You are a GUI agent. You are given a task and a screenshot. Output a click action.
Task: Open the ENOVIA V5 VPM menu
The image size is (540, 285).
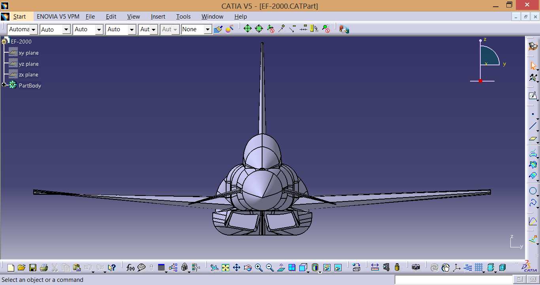point(58,17)
